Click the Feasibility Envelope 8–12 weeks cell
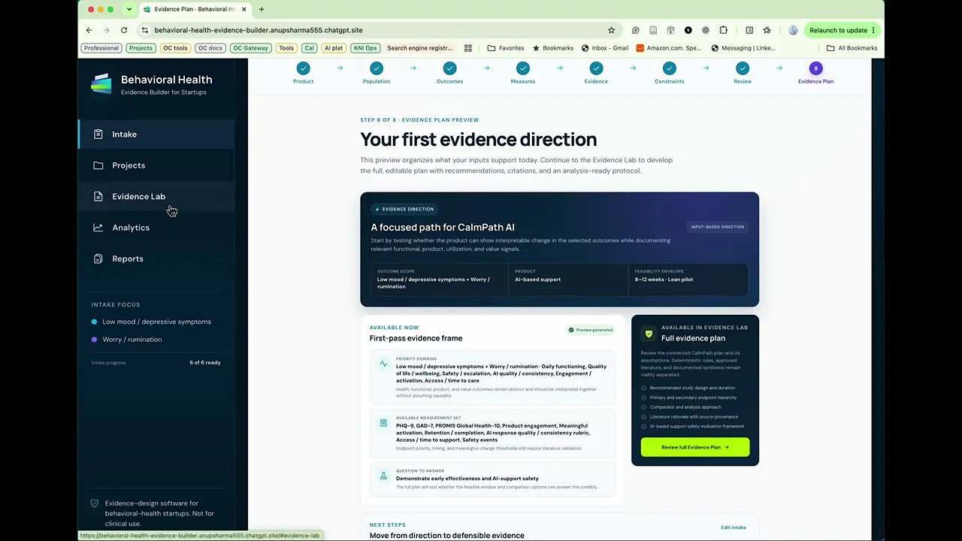The width and height of the screenshot is (962, 541). (688, 280)
